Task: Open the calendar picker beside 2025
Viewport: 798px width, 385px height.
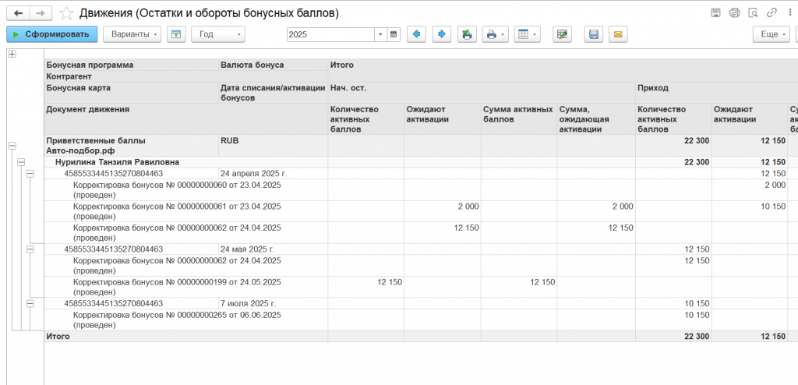Action: pyautogui.click(x=394, y=34)
